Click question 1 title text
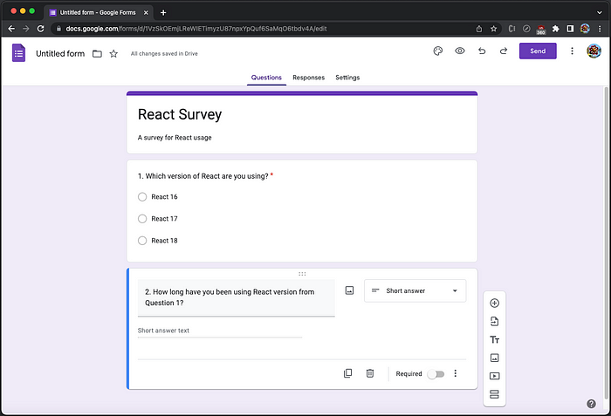This screenshot has width=611, height=416. click(203, 176)
